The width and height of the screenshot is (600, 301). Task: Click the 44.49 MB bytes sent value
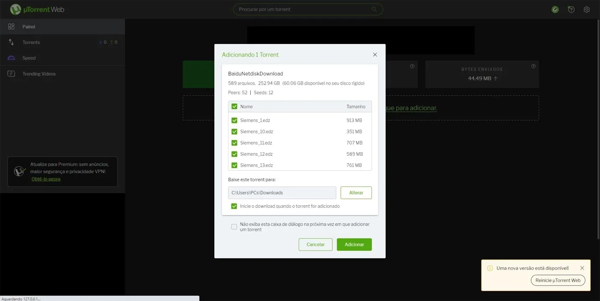point(480,78)
